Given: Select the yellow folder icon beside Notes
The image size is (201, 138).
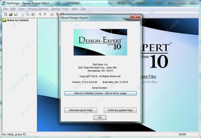Looking at the screenshot, I should point(4,20).
